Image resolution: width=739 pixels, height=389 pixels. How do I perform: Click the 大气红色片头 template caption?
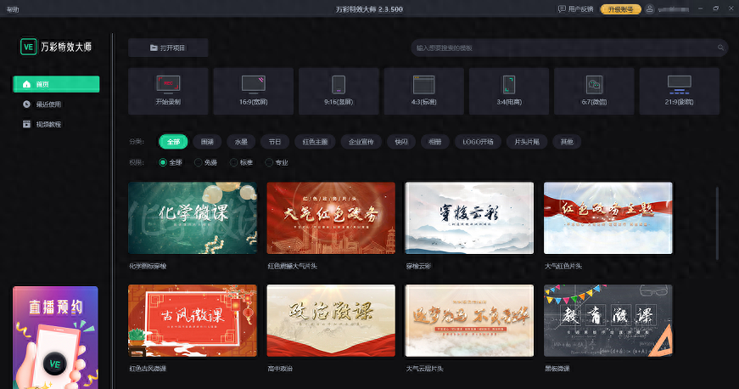coord(563,266)
